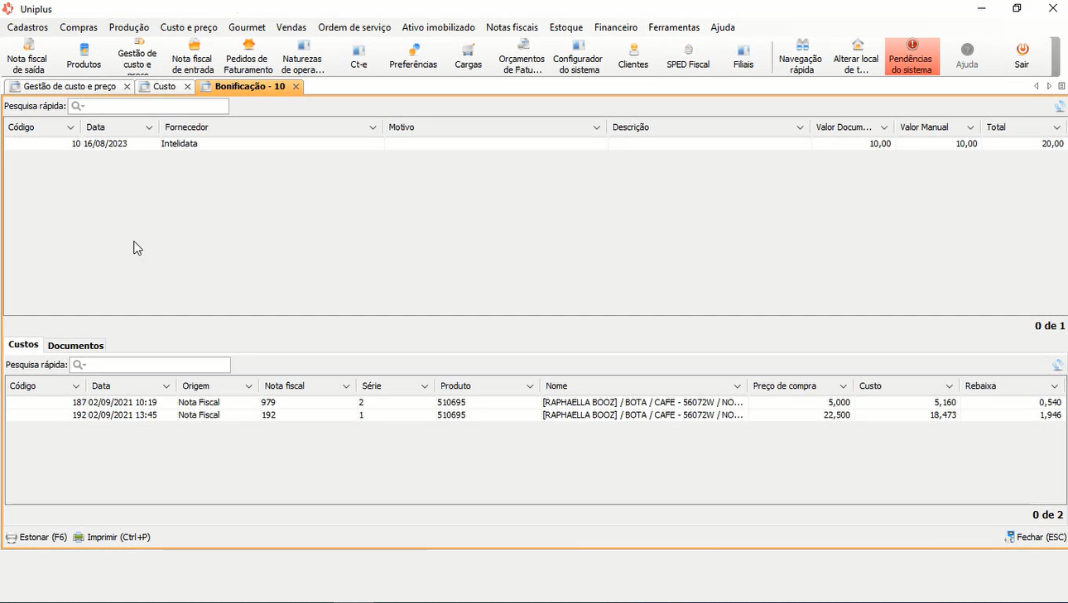Image resolution: width=1068 pixels, height=603 pixels.
Task: Focus the upper Pesquisa rápida field
Action: (x=148, y=106)
